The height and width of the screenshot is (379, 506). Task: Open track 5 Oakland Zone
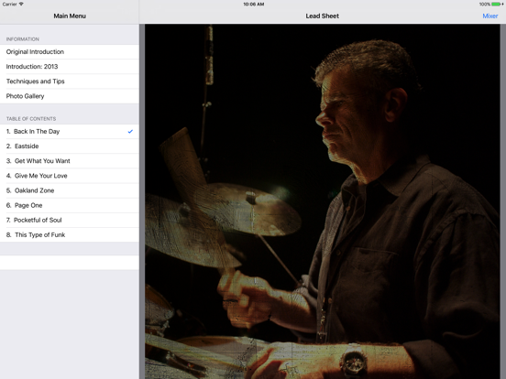(70, 190)
